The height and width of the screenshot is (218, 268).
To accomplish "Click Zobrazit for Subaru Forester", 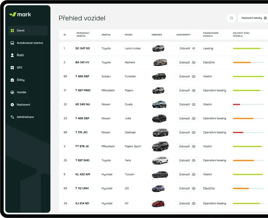I will pyautogui.click(x=187, y=76).
